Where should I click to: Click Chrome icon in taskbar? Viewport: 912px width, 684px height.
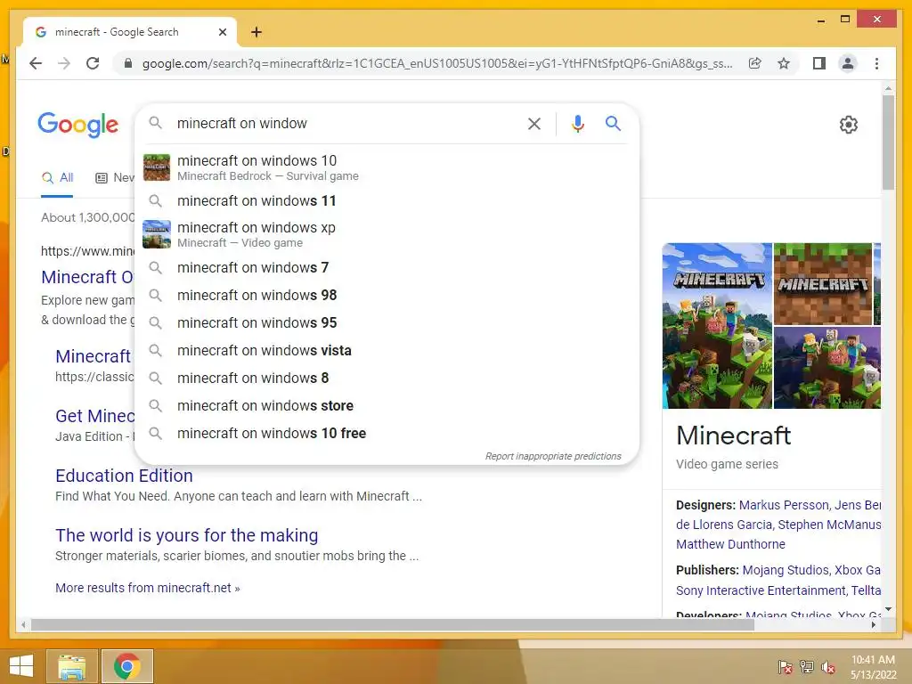click(x=127, y=666)
